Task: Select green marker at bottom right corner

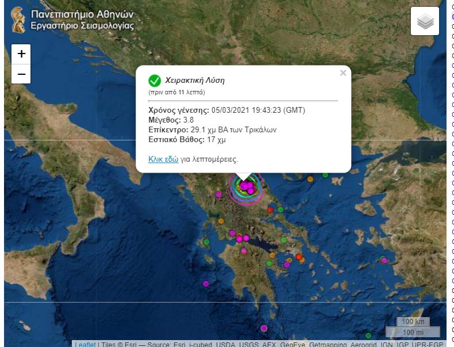Action: 368,335
